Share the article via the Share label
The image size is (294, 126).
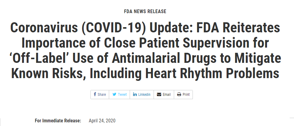tap(102, 95)
